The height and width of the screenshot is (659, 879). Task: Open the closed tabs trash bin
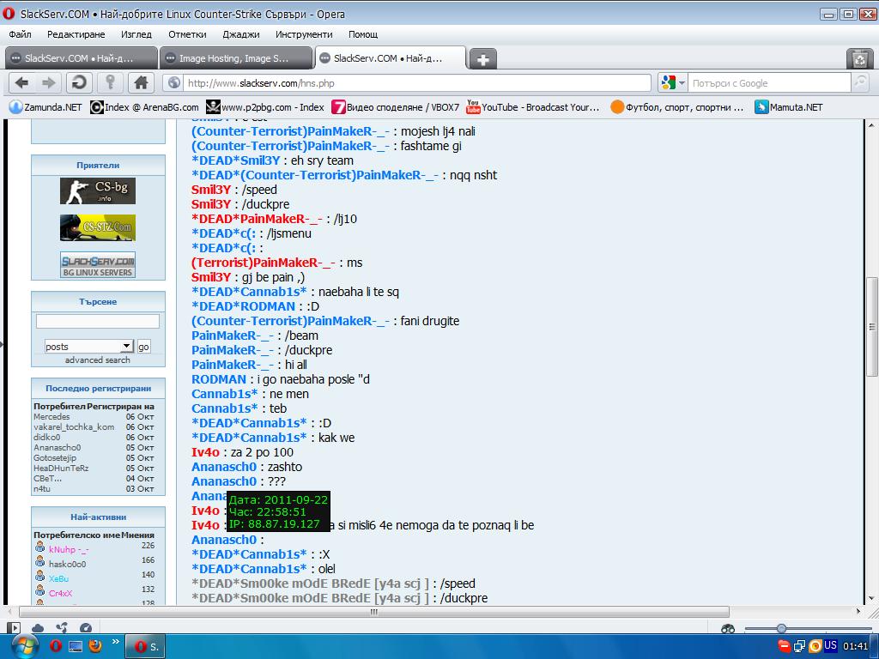[859, 58]
